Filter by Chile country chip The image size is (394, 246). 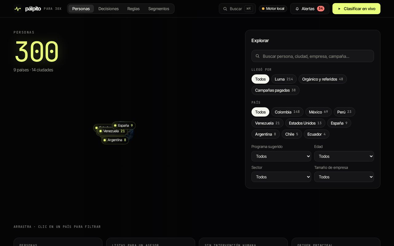(292, 134)
